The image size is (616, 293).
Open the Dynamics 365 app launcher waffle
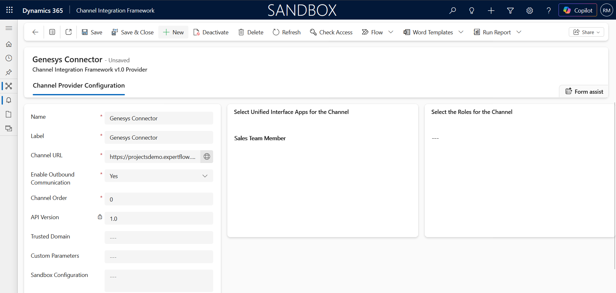click(x=9, y=10)
